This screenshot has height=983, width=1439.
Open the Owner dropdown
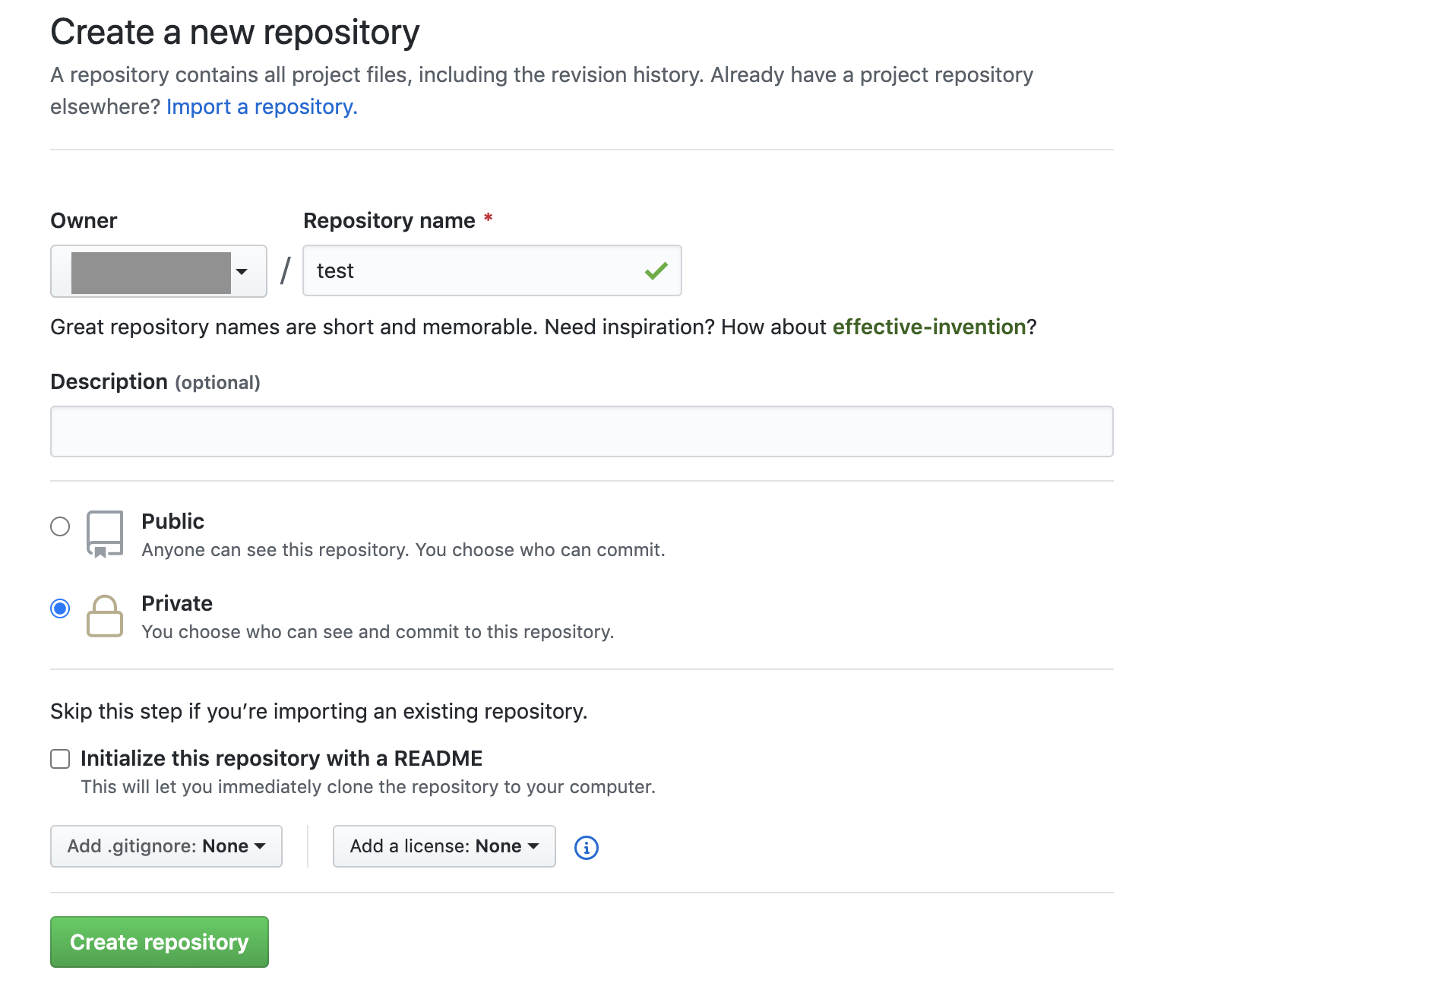pyautogui.click(x=159, y=271)
